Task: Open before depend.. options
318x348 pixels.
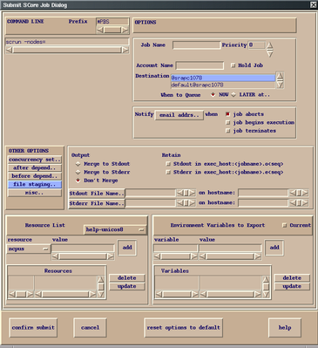Action: (x=35, y=176)
